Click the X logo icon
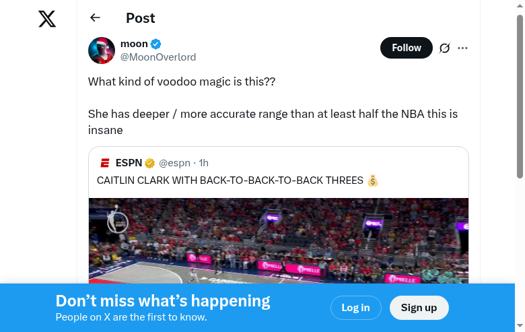 tap(47, 19)
